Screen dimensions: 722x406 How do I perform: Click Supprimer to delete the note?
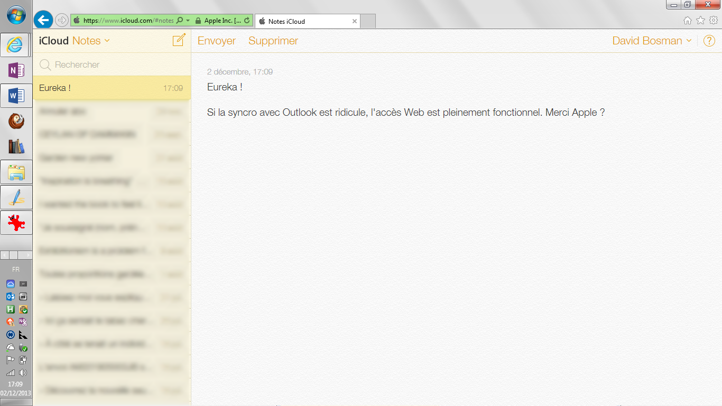click(273, 40)
